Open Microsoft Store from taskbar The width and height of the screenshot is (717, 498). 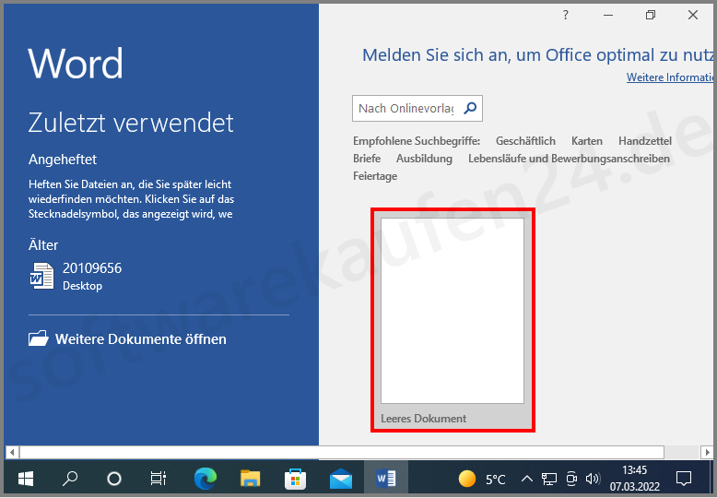[295, 479]
